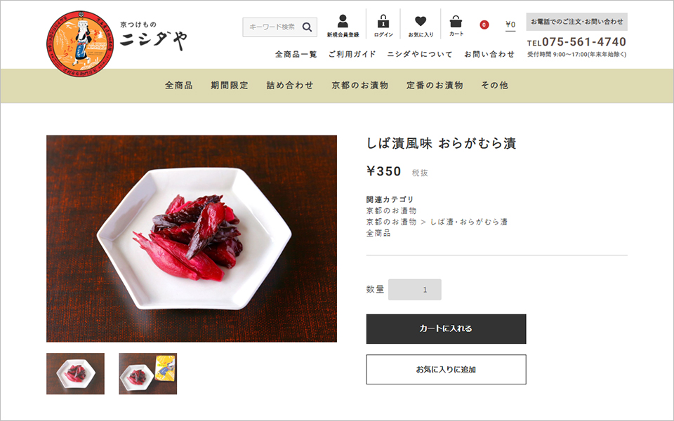This screenshot has width=674, height=421.
Task: Follow しば漬･おらがむら漬 category link
Action: 469,222
